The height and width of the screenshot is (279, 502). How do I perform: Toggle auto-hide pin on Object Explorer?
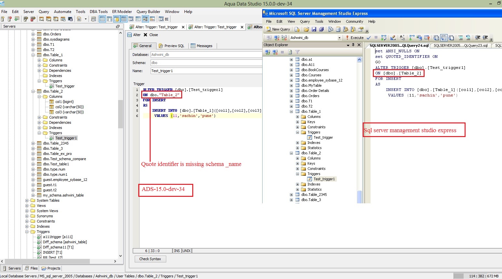(353, 45)
